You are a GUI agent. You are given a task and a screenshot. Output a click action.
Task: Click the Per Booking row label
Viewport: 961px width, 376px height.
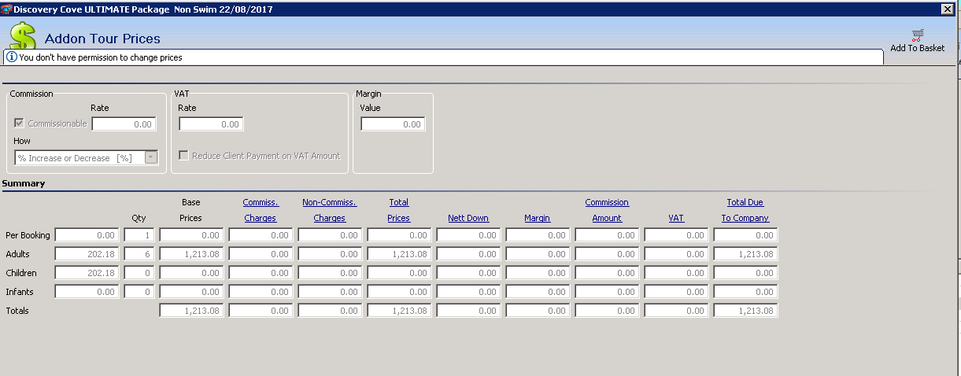point(28,235)
